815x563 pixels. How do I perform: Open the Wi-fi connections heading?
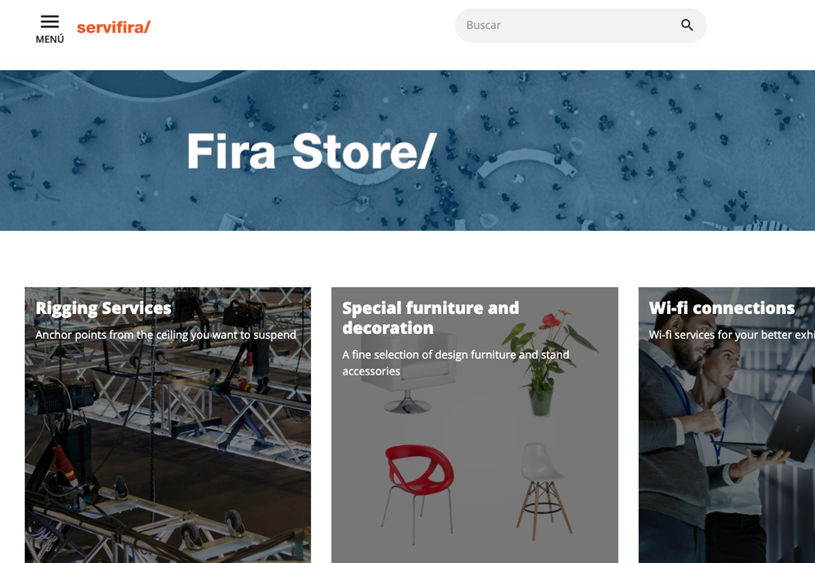pyautogui.click(x=722, y=308)
